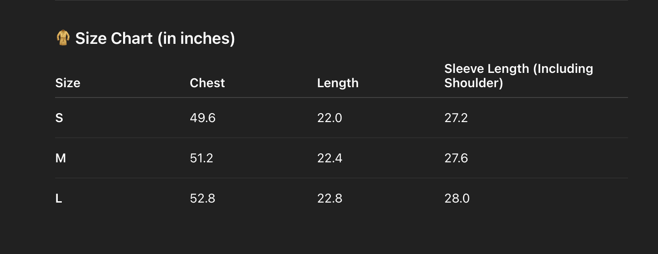Select the S size row label
The height and width of the screenshot is (254, 658).
point(59,118)
